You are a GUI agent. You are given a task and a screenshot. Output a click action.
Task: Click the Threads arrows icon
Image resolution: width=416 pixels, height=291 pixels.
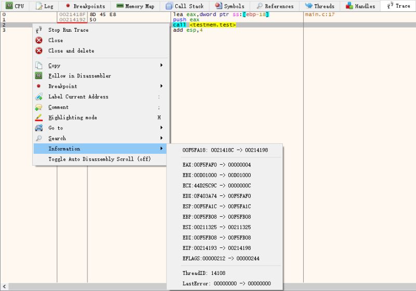click(308, 6)
